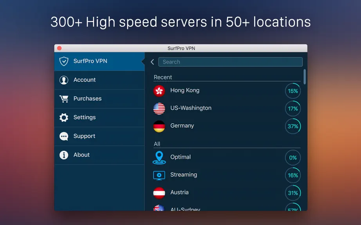Close the SurfPro VPN window

coord(60,48)
